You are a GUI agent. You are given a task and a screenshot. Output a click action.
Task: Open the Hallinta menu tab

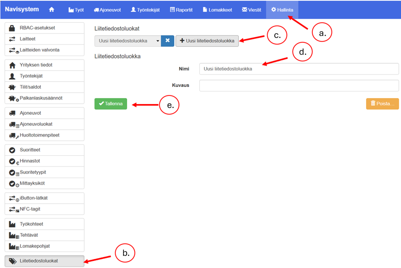tap(282, 10)
